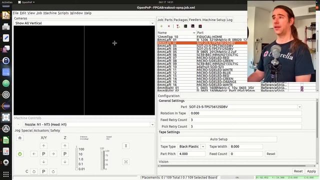Open the Machine menu
This screenshot has height=180, width=320.
click(x=50, y=13)
